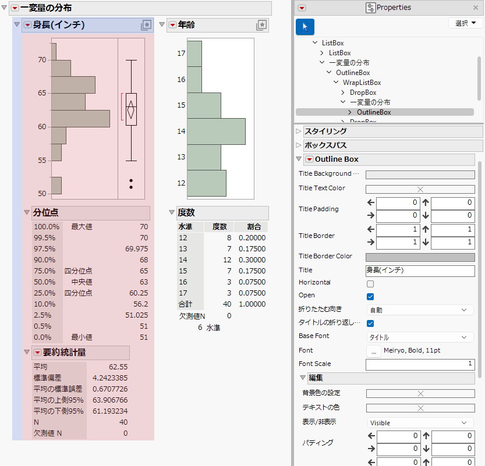Viewport: 485px width, 466px height.
Task: Uncheck the タイトルの折り返し checkbox
Action: tap(370, 323)
